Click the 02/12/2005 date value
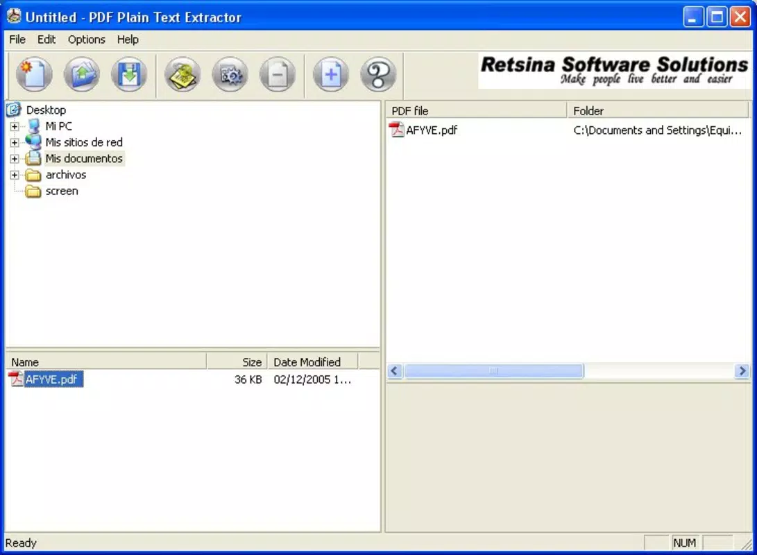 click(312, 379)
